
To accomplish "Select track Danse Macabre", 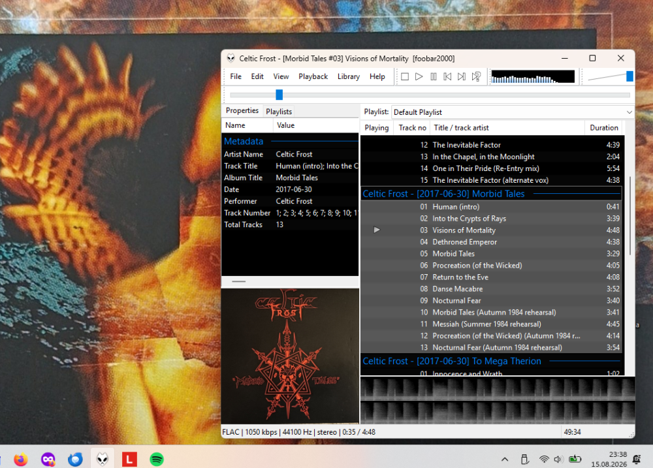I will click(492, 289).
